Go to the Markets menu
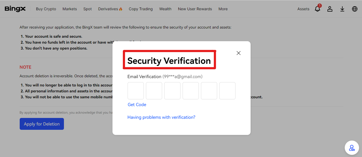The width and height of the screenshot is (362, 157). point(70,9)
